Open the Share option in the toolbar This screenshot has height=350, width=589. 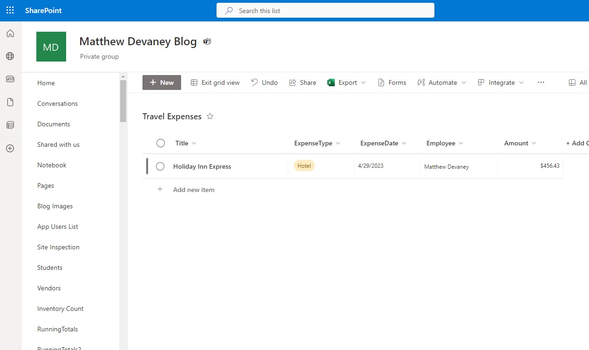302,82
